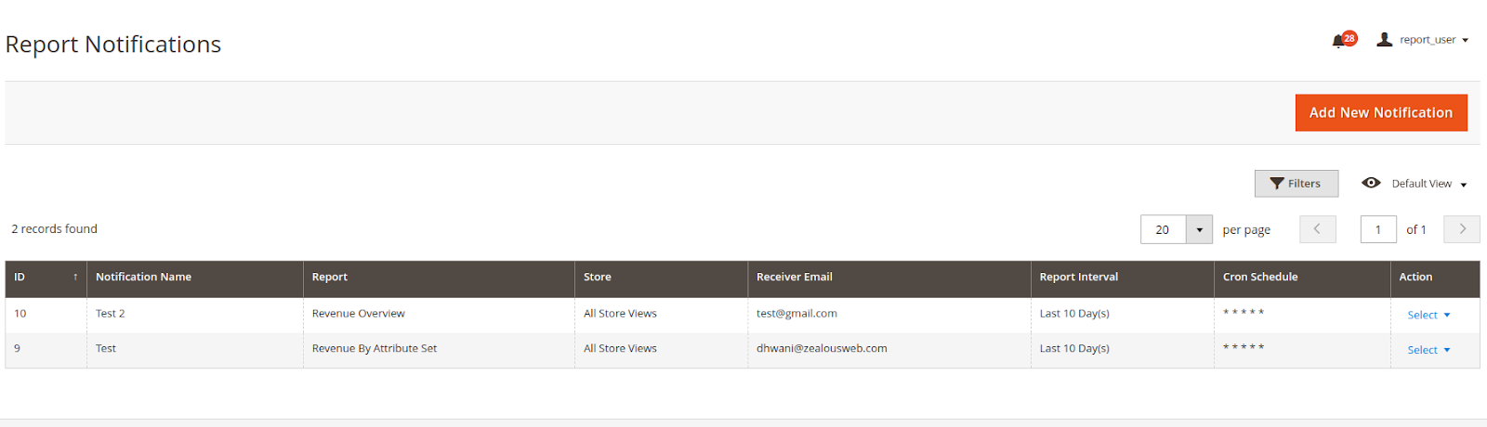Sort by the Report column header
This screenshot has height=427, width=1487.
click(x=330, y=278)
